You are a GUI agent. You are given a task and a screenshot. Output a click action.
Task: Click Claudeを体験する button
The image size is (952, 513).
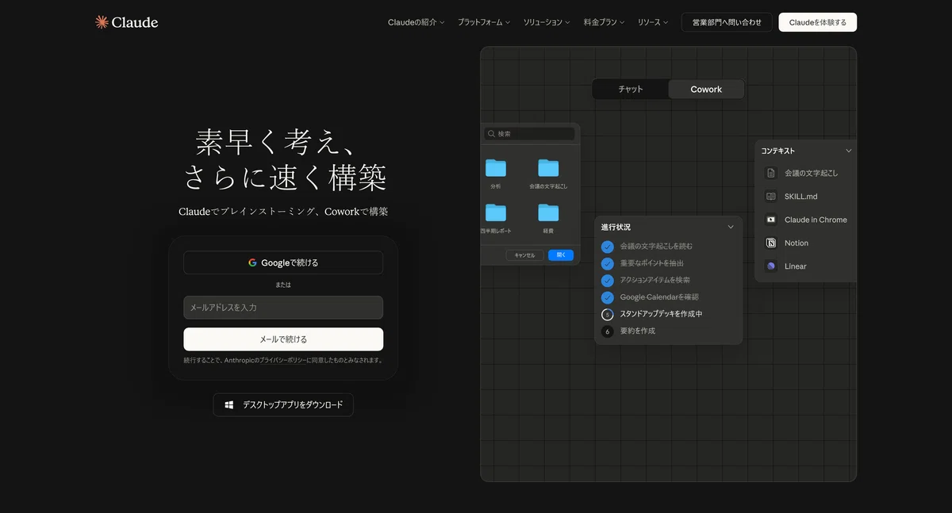click(x=818, y=22)
